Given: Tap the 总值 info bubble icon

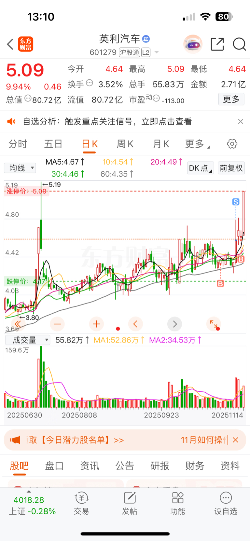Looking at the screenshot, I should point(28,98).
